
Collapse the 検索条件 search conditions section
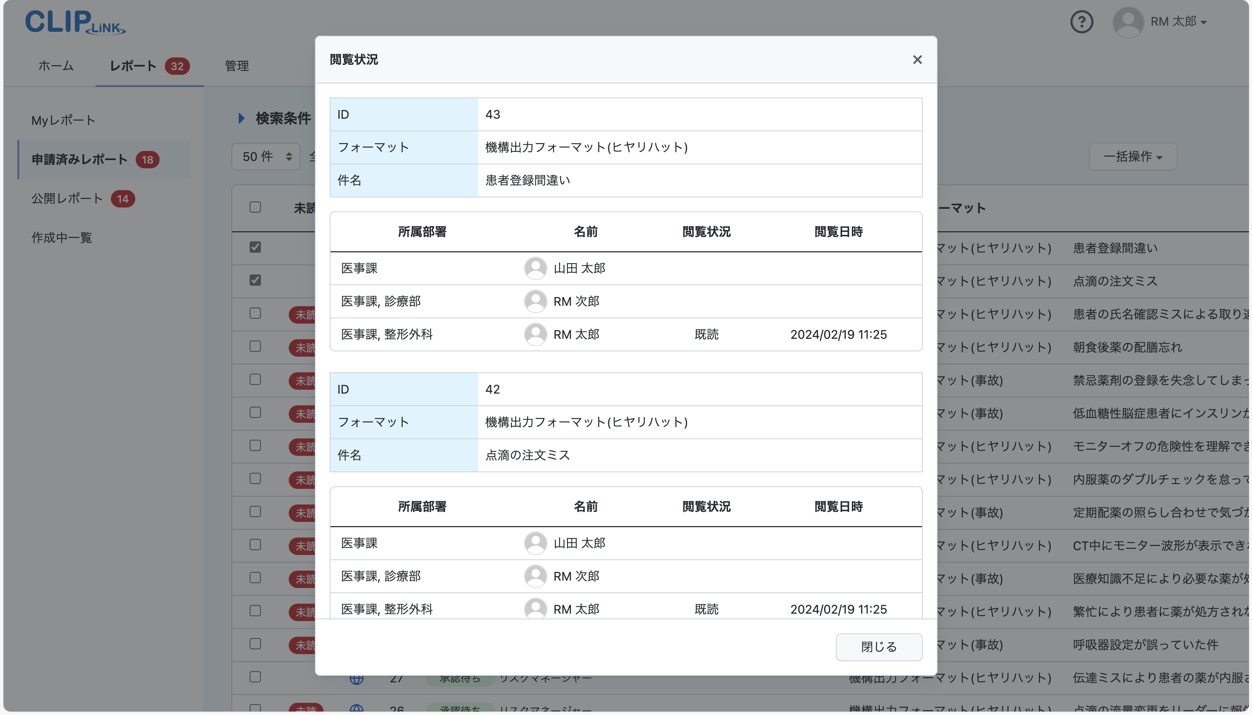click(x=241, y=118)
